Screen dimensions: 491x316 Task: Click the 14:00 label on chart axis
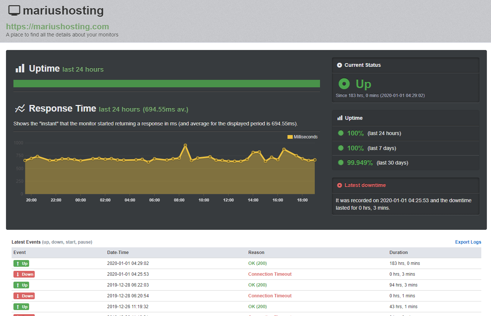pos(253,200)
